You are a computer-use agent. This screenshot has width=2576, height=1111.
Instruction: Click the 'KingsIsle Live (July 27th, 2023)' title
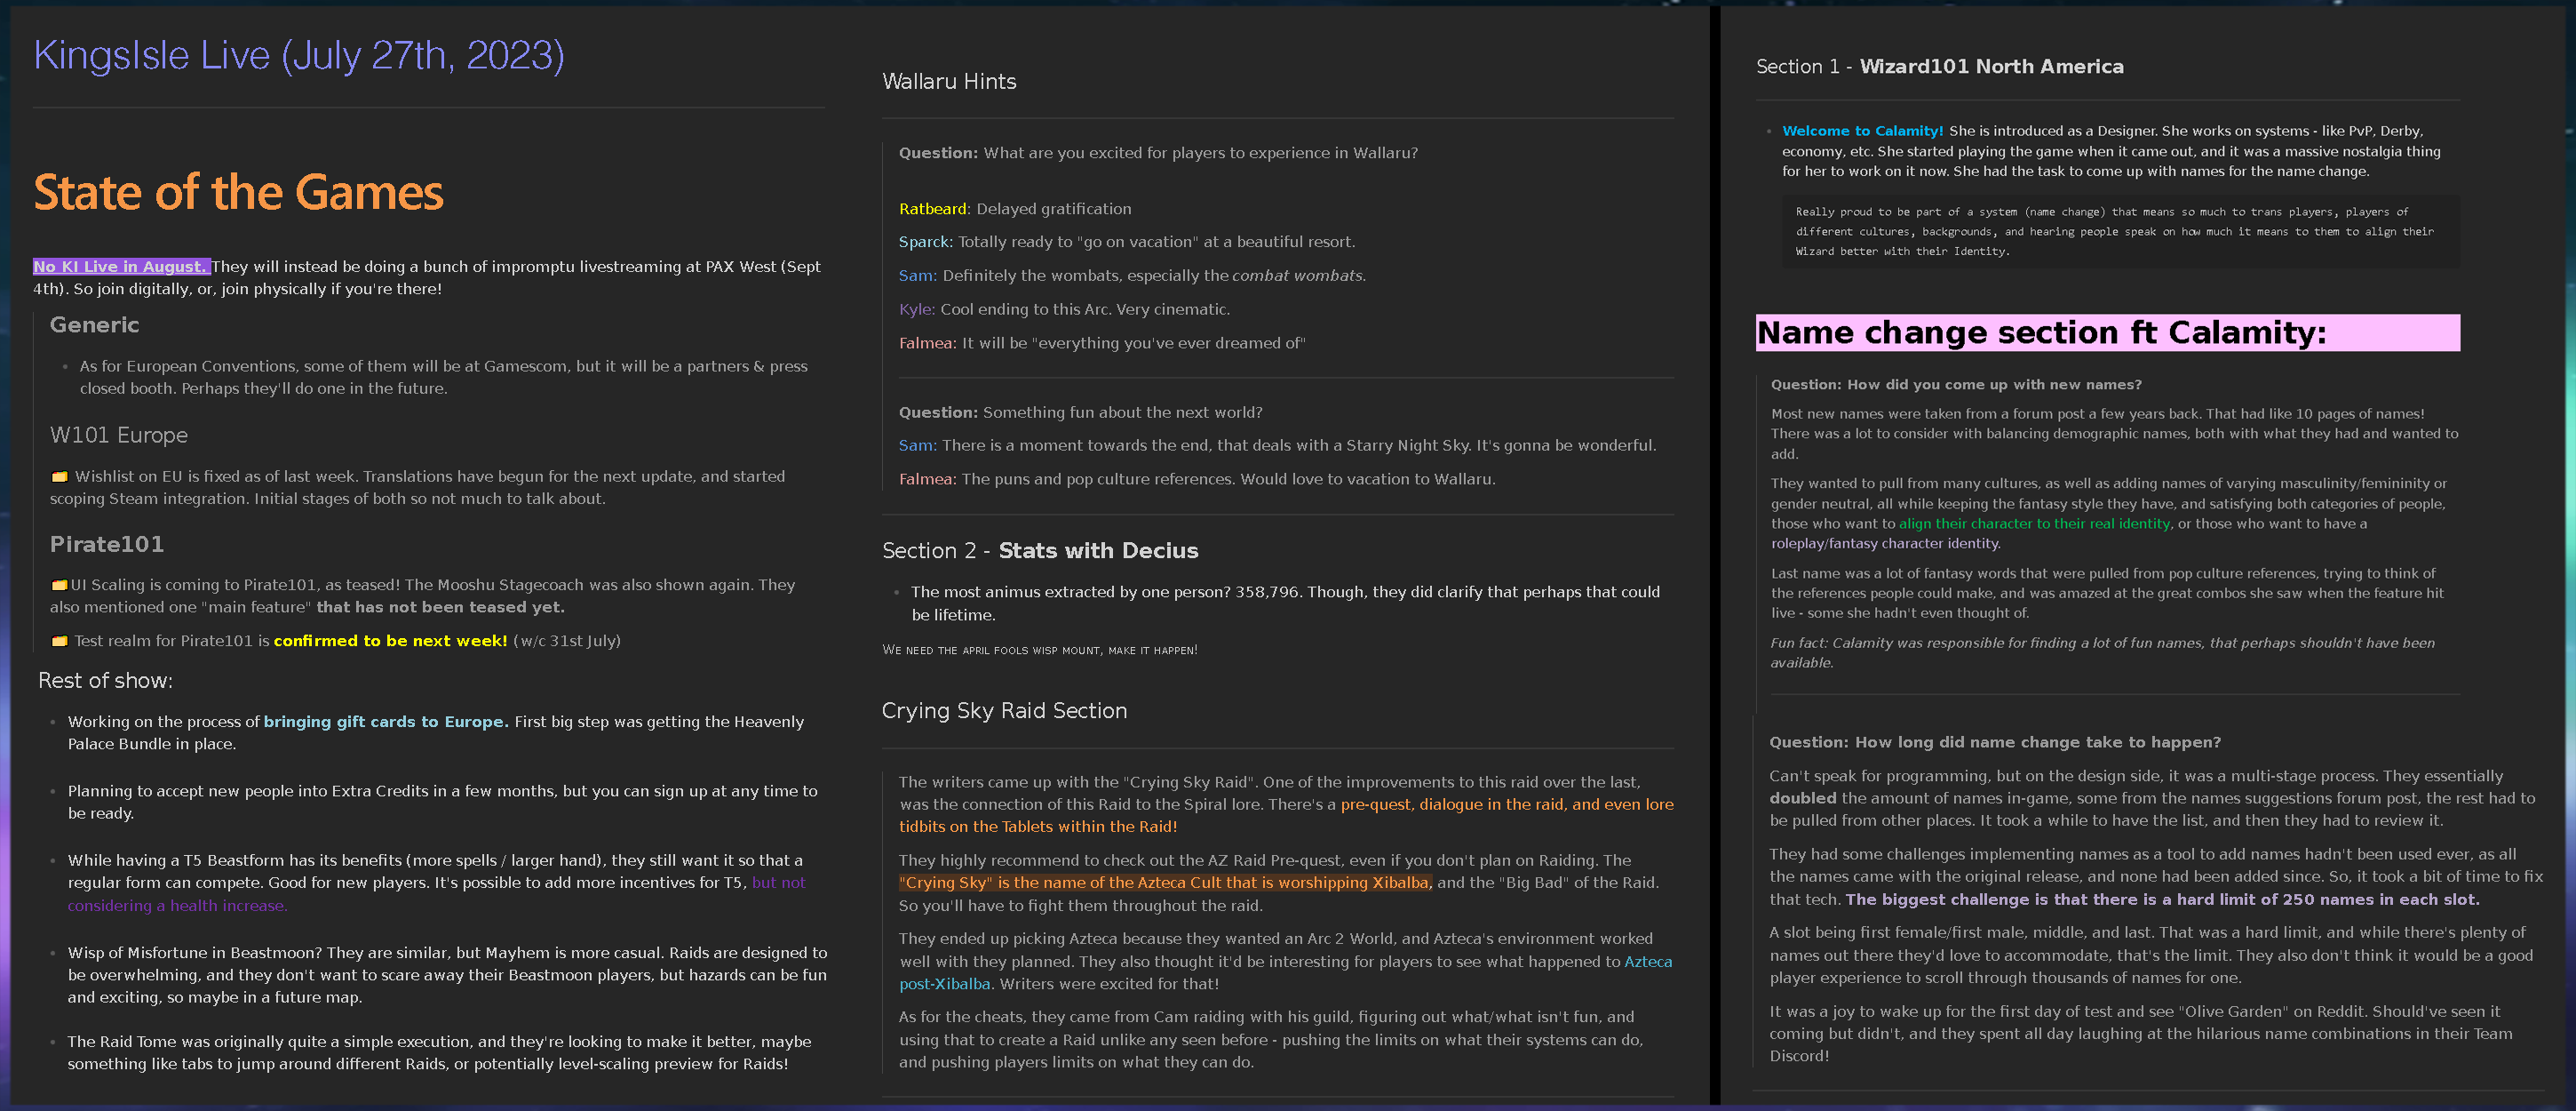[x=299, y=55]
